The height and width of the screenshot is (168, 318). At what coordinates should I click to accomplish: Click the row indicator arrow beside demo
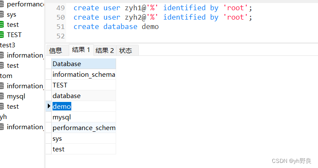[49, 106]
